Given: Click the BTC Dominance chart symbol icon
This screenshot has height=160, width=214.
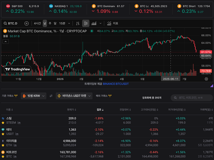Looking at the screenshot, I should click(x=5, y=31).
